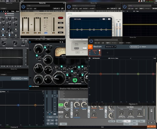Screen dimensions: 157x129
Task: Click the left output slider beside EQ display
Action: click(117, 27)
